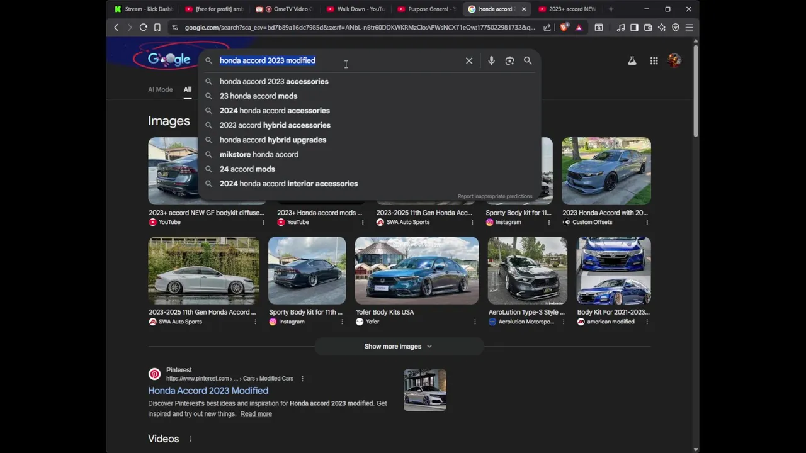Click the browser address bar URL
The image size is (806, 453).
click(360, 28)
